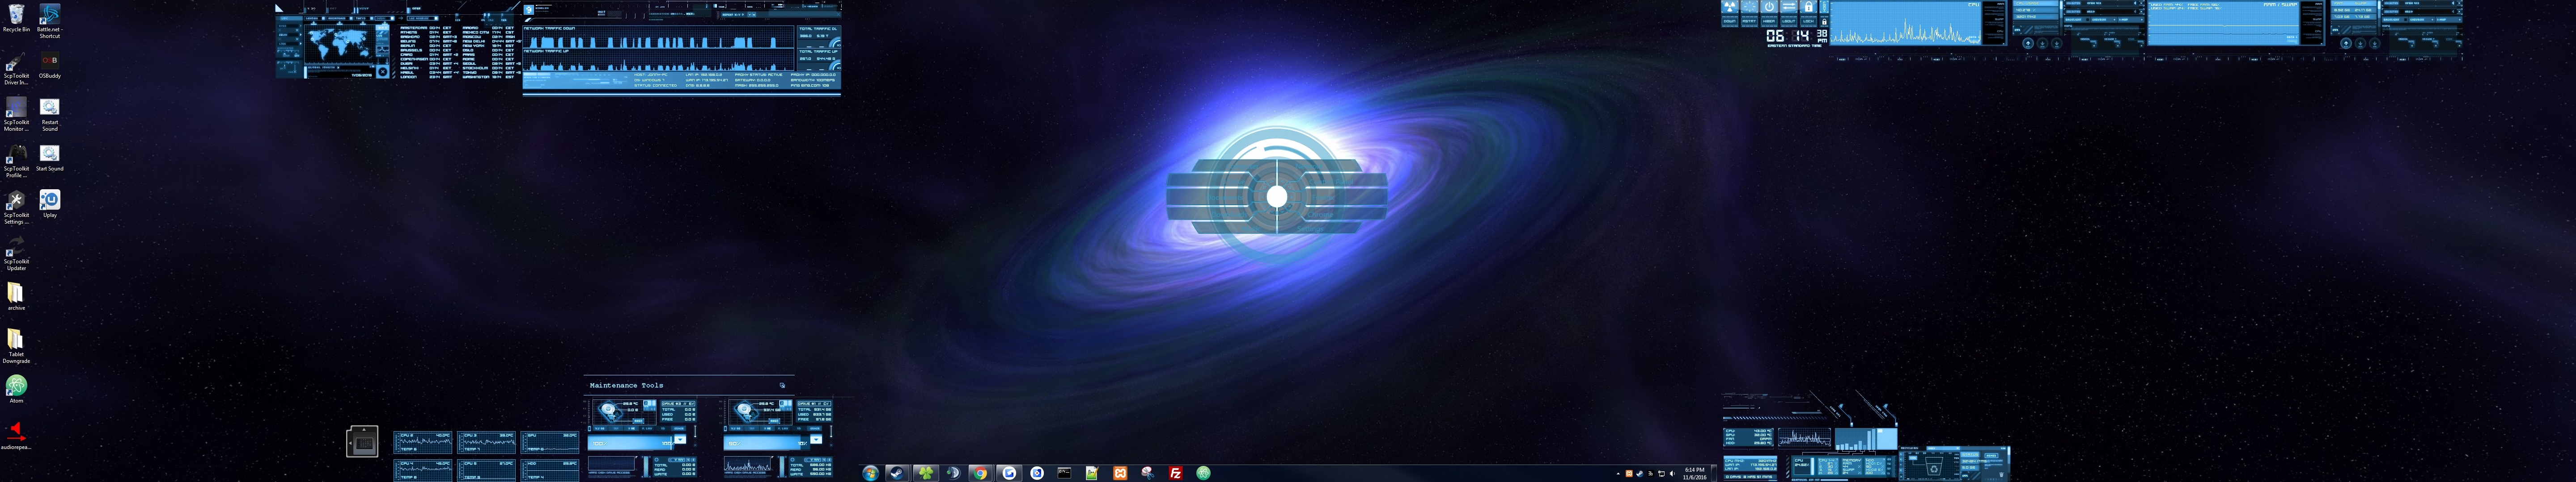Open dropdown arrow on second drive widget
The width and height of the screenshot is (2576, 482).
[x=816, y=440]
